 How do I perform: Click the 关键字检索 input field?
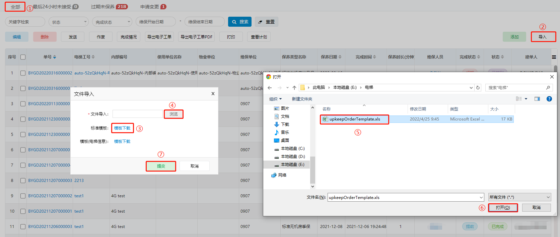(x=25, y=22)
